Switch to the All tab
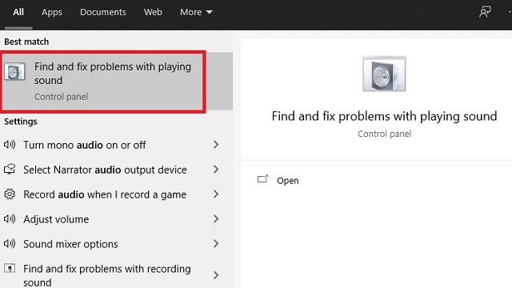This screenshot has height=288, width=512. click(18, 12)
